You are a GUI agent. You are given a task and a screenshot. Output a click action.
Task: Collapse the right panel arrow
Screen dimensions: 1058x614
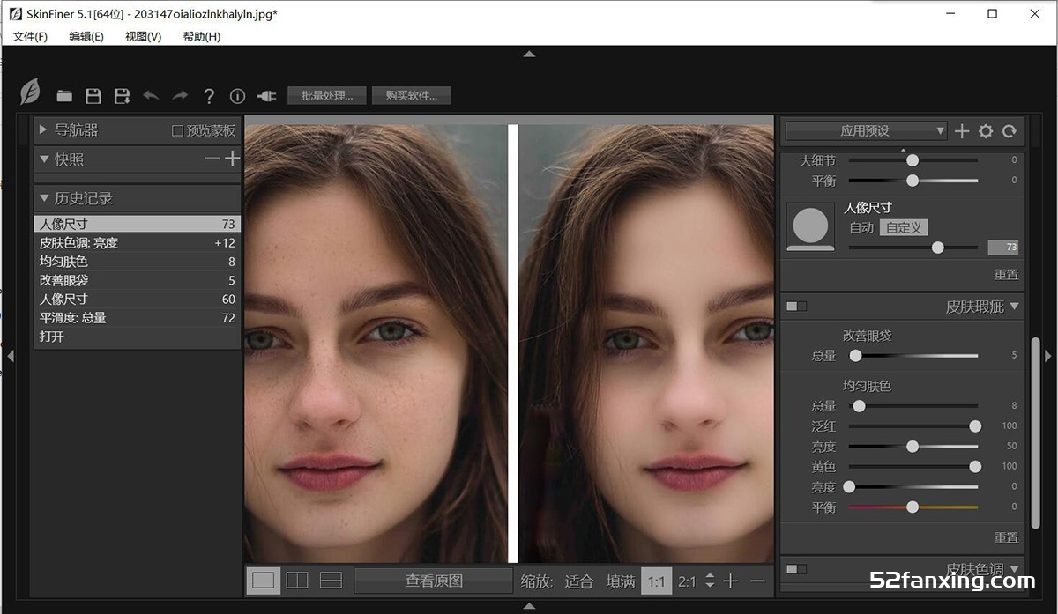[1047, 356]
